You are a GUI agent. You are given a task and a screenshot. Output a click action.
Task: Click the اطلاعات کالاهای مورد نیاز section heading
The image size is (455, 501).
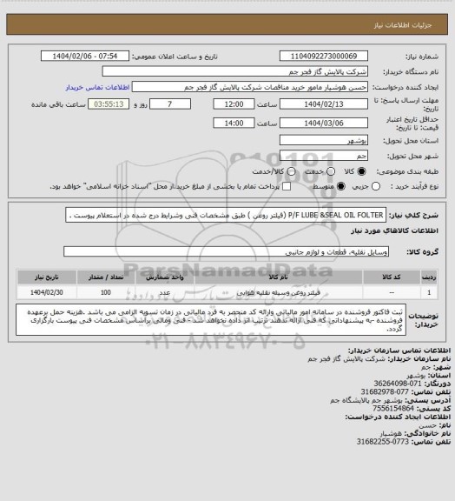pyautogui.click(x=394, y=230)
